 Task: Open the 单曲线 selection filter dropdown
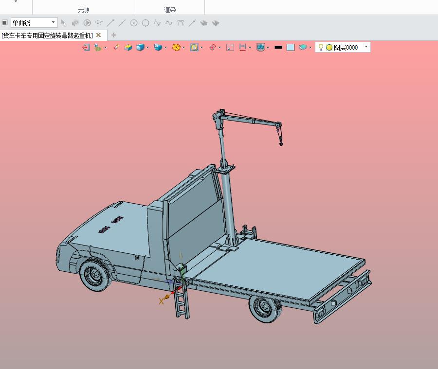pos(53,22)
